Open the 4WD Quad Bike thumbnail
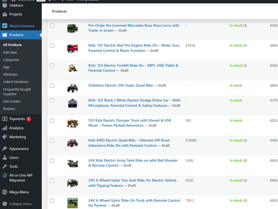 pyautogui.click(x=73, y=143)
